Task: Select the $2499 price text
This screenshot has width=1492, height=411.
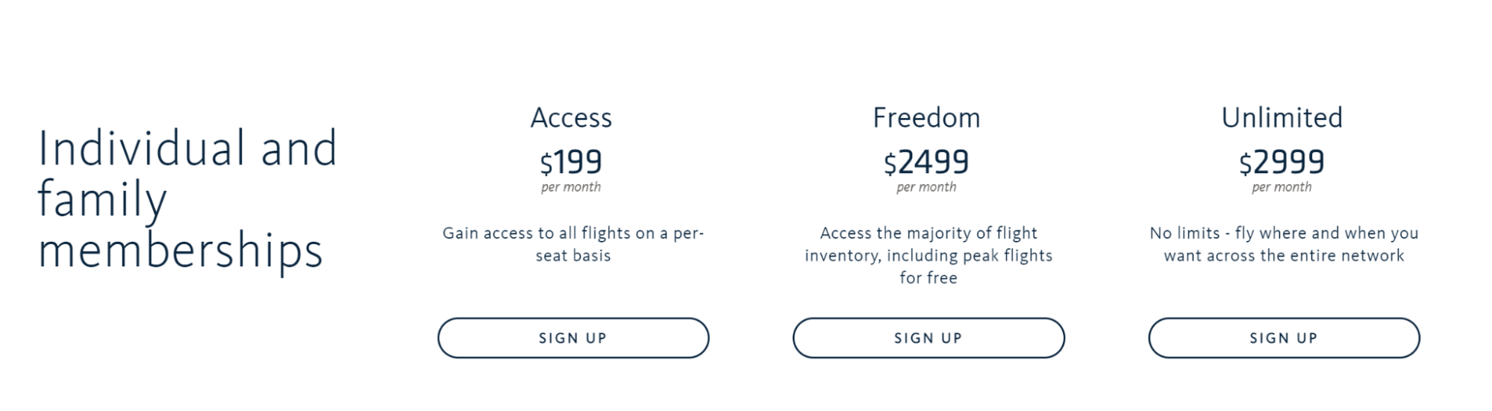Action: coord(926,162)
